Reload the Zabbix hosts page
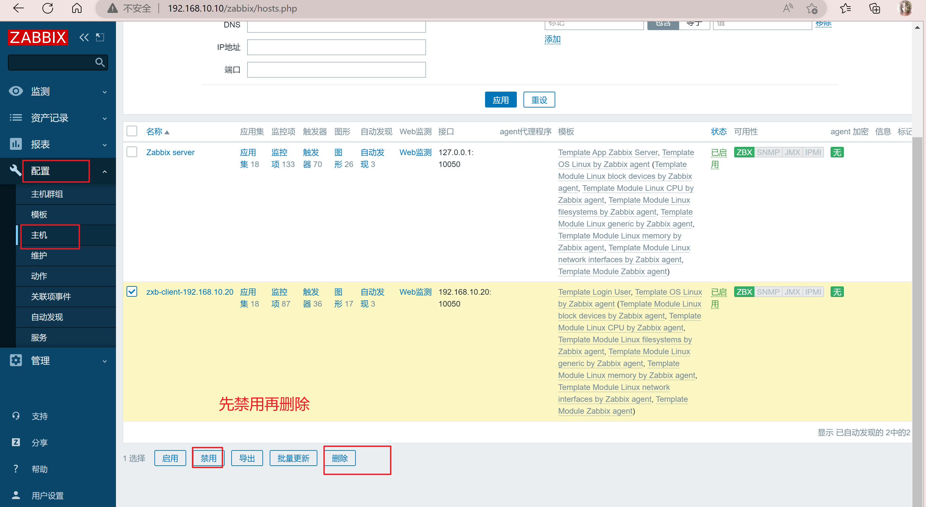The image size is (926, 507). [x=47, y=8]
